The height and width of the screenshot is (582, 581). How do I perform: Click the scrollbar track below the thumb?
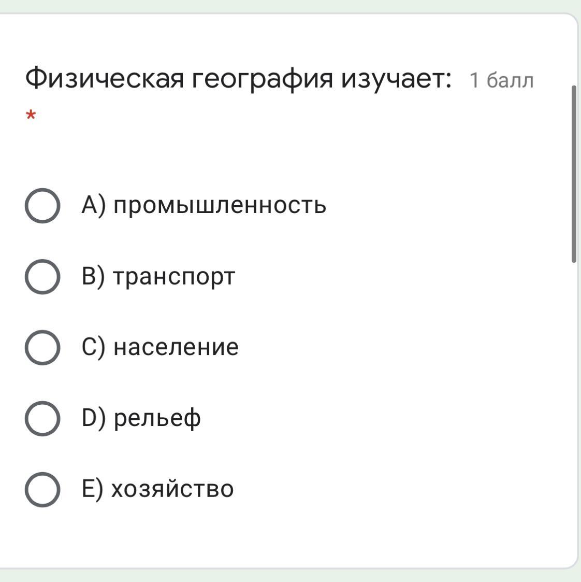tap(574, 408)
